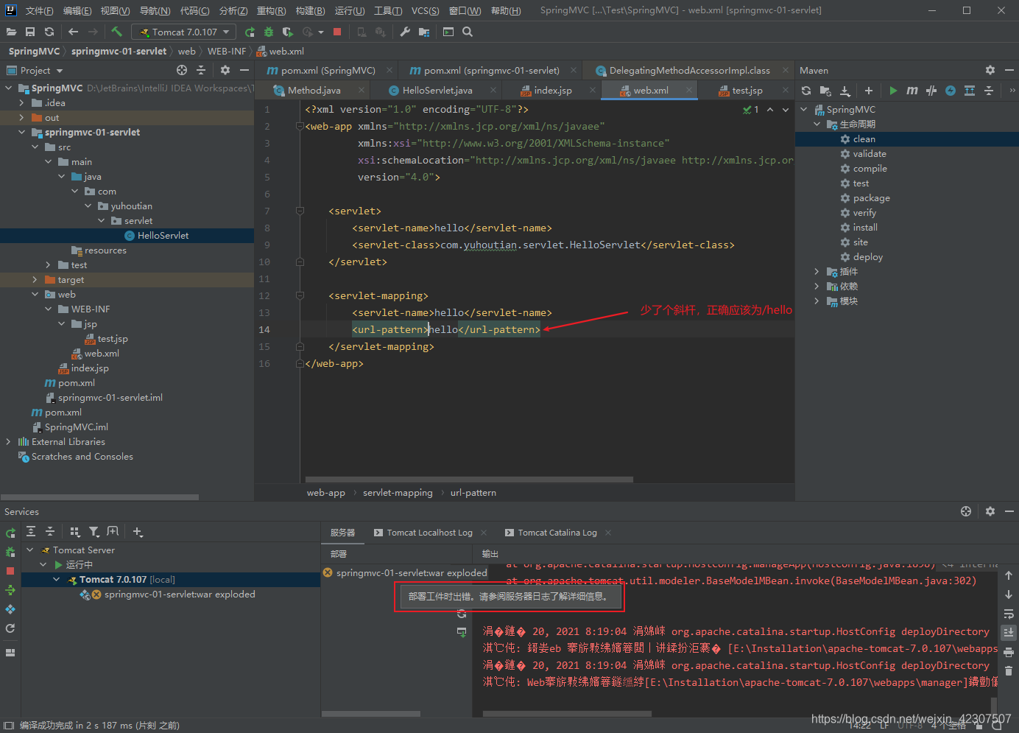The width and height of the screenshot is (1019, 733).
Task: Click Collapse All icon in Project panel
Action: 201,70
